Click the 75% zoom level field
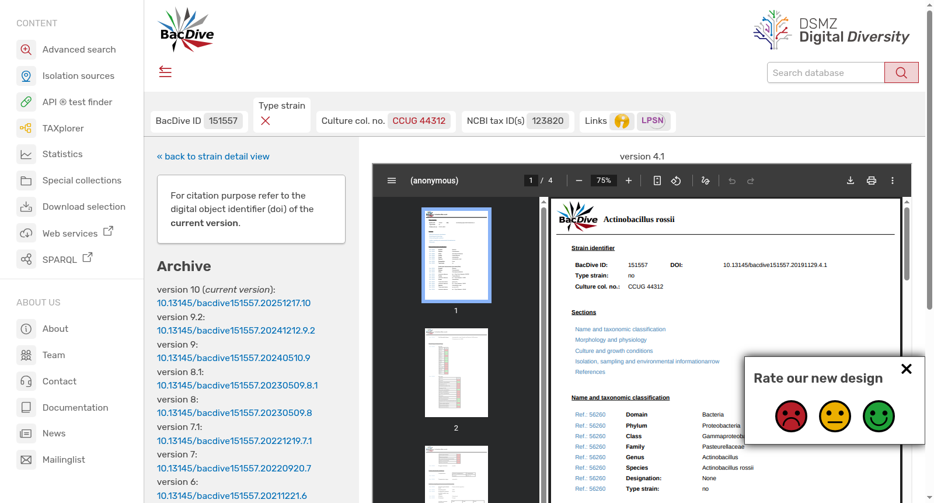The image size is (934, 503). click(604, 181)
